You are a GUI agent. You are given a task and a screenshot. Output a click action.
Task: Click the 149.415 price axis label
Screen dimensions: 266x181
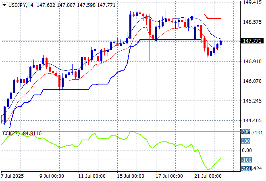(252, 2)
